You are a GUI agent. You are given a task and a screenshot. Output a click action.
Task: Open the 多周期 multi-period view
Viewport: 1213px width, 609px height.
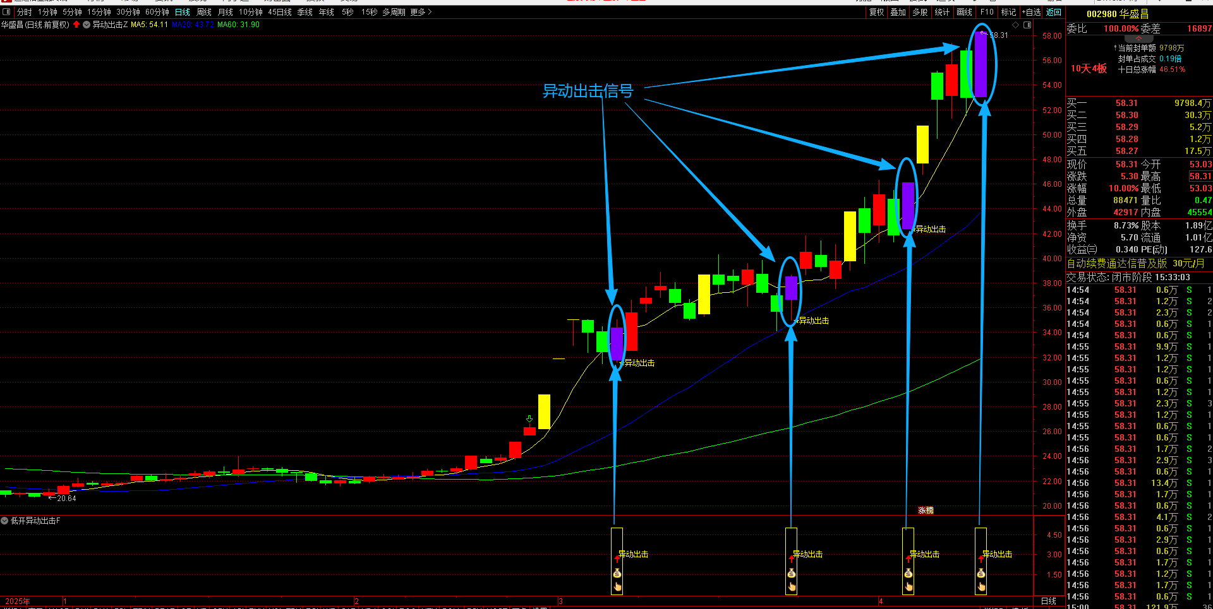(x=394, y=12)
